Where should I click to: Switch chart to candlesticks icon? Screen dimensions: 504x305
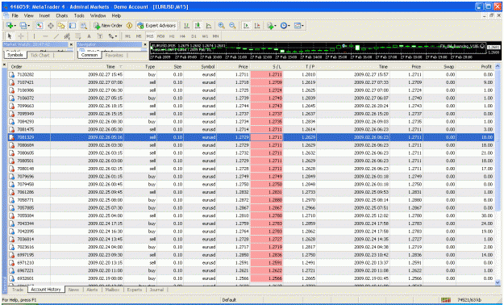[x=198, y=26]
